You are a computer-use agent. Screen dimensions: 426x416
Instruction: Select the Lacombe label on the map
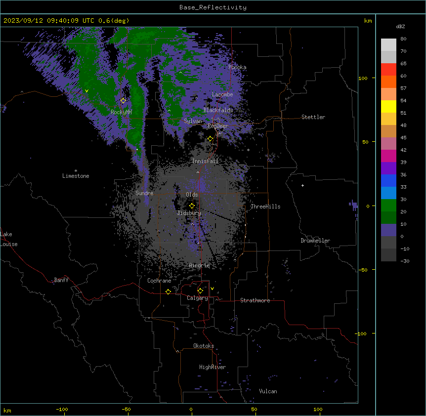pyautogui.click(x=222, y=94)
